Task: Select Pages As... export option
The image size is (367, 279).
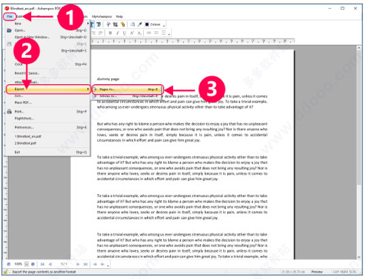Action: (x=128, y=89)
